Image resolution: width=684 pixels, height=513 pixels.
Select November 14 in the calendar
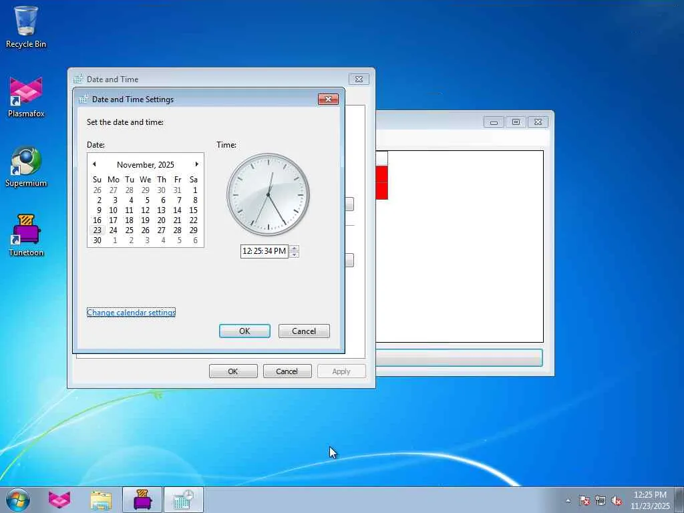pos(178,210)
